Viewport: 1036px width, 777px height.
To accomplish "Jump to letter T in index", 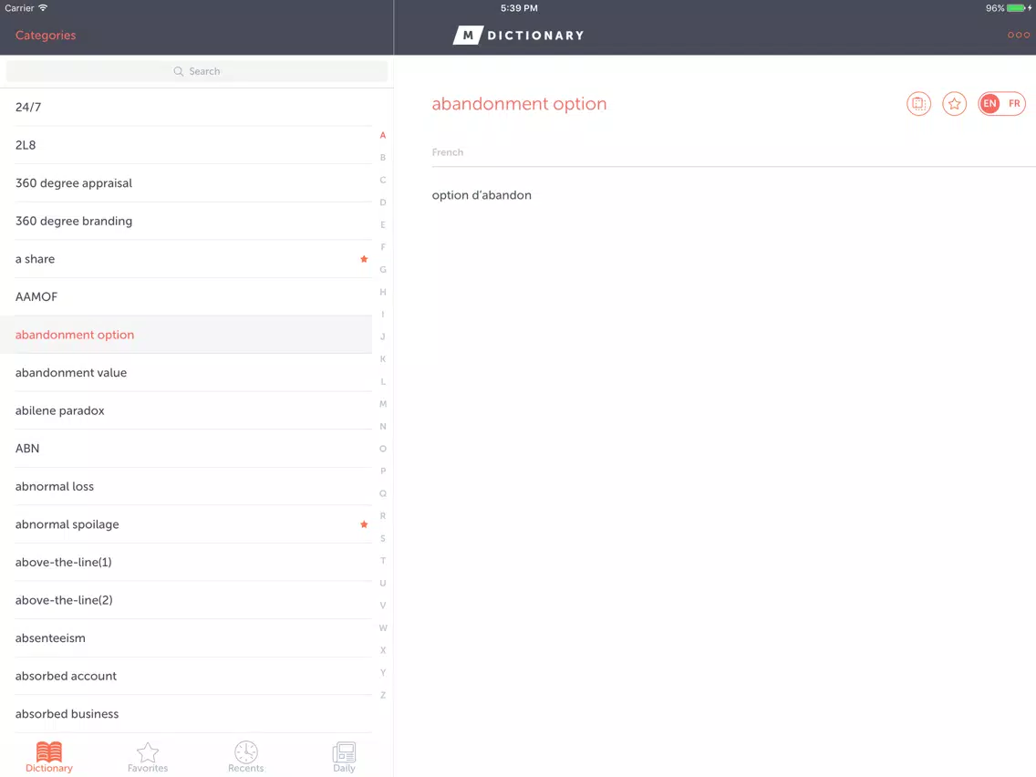I will (x=382, y=561).
